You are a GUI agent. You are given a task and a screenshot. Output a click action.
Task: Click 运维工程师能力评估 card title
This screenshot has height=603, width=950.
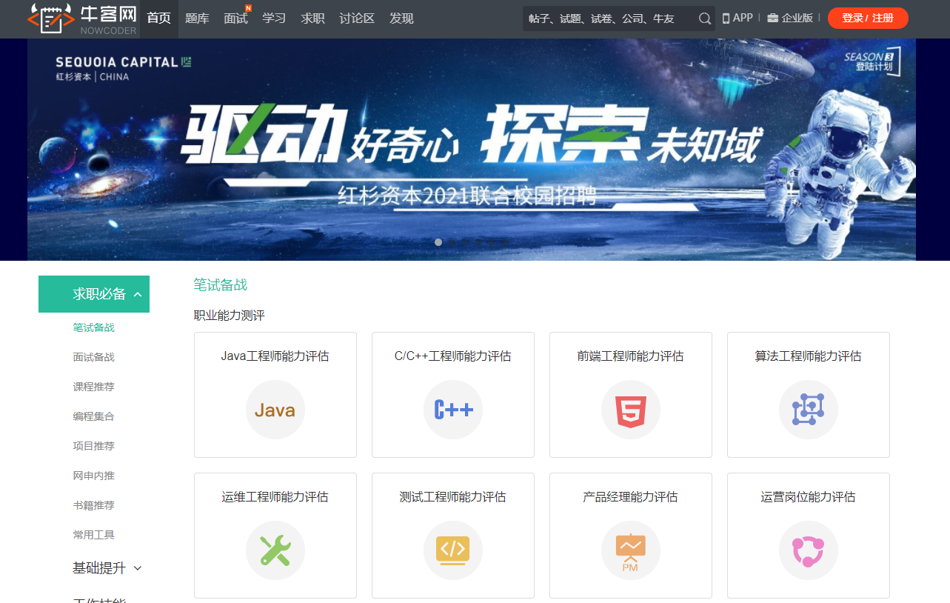(x=275, y=497)
